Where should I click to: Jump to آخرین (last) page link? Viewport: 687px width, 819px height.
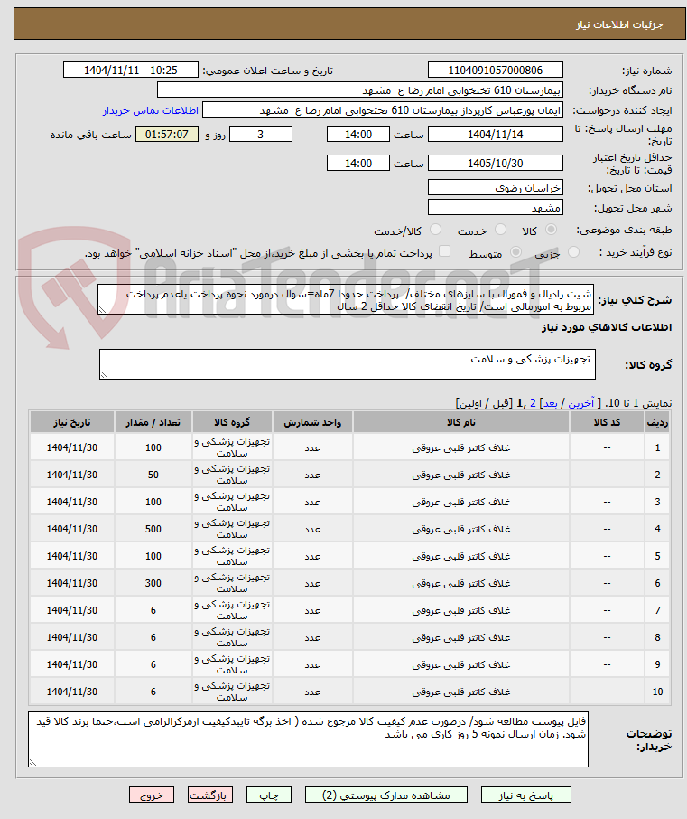click(580, 403)
